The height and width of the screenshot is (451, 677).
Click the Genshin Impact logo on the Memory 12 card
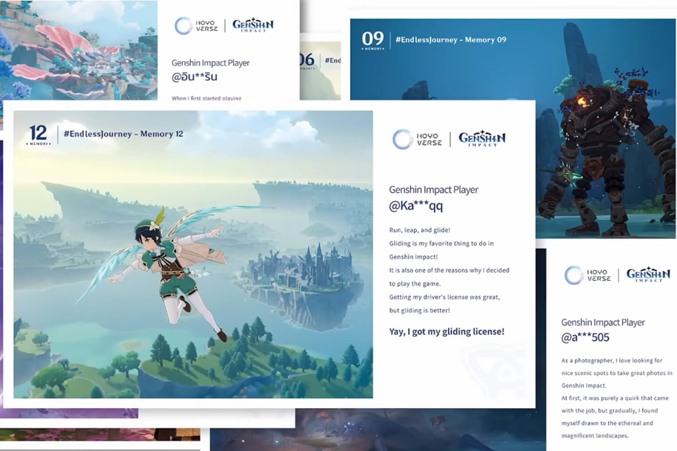click(x=482, y=139)
